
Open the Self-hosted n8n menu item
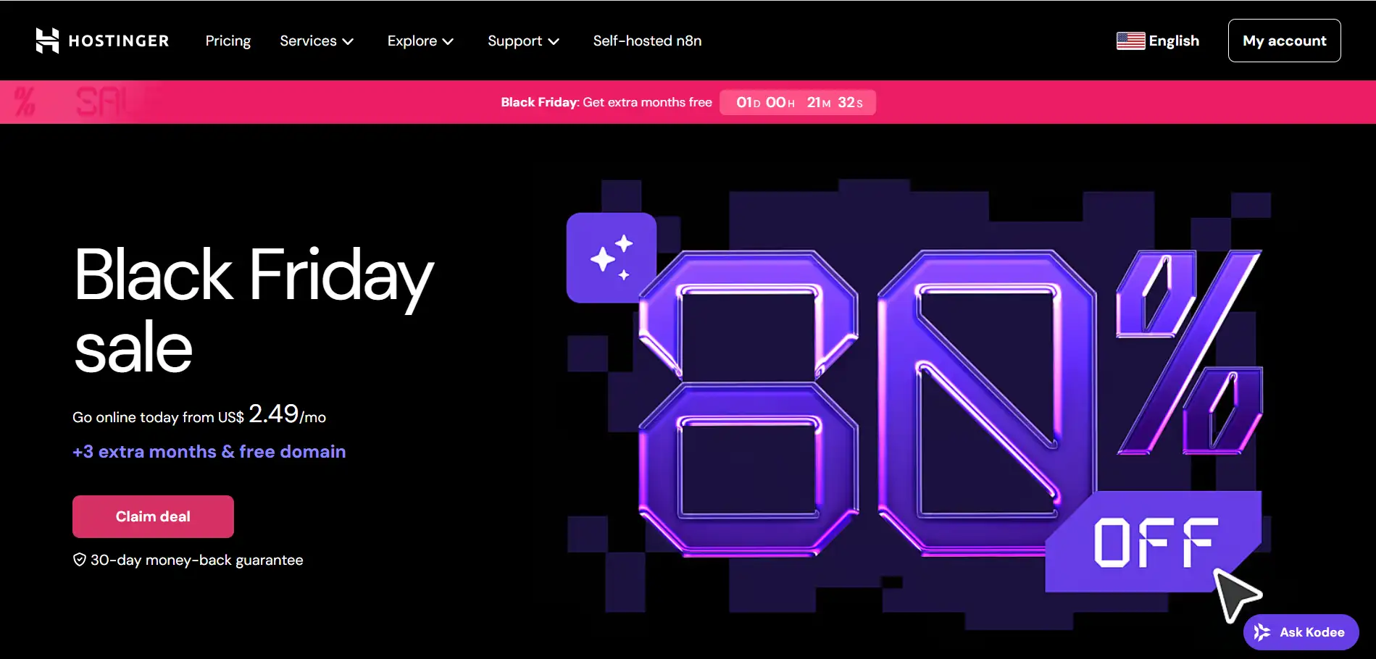click(647, 41)
